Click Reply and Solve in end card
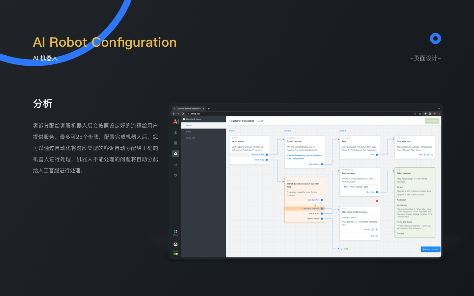474x296 pixels. (405, 222)
